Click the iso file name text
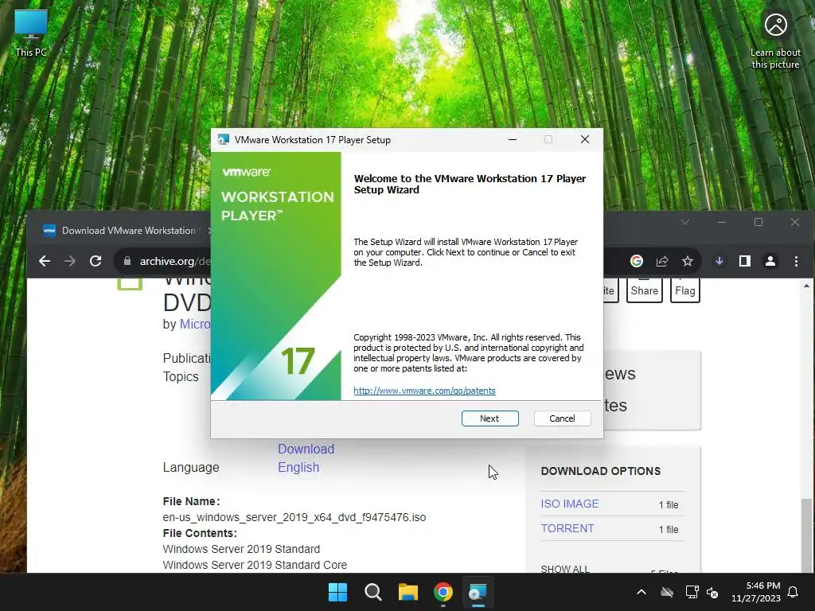The width and height of the screenshot is (815, 611). 294,517
